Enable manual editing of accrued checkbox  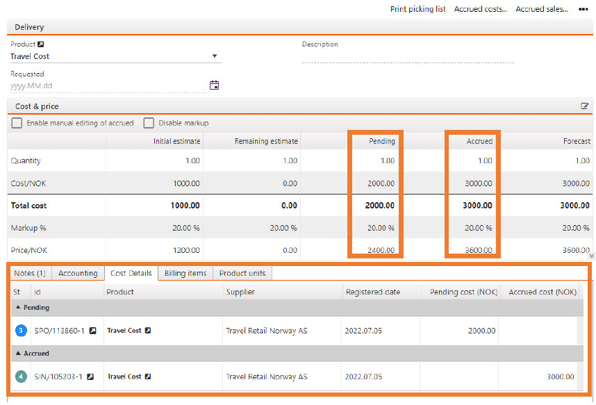[x=17, y=123]
